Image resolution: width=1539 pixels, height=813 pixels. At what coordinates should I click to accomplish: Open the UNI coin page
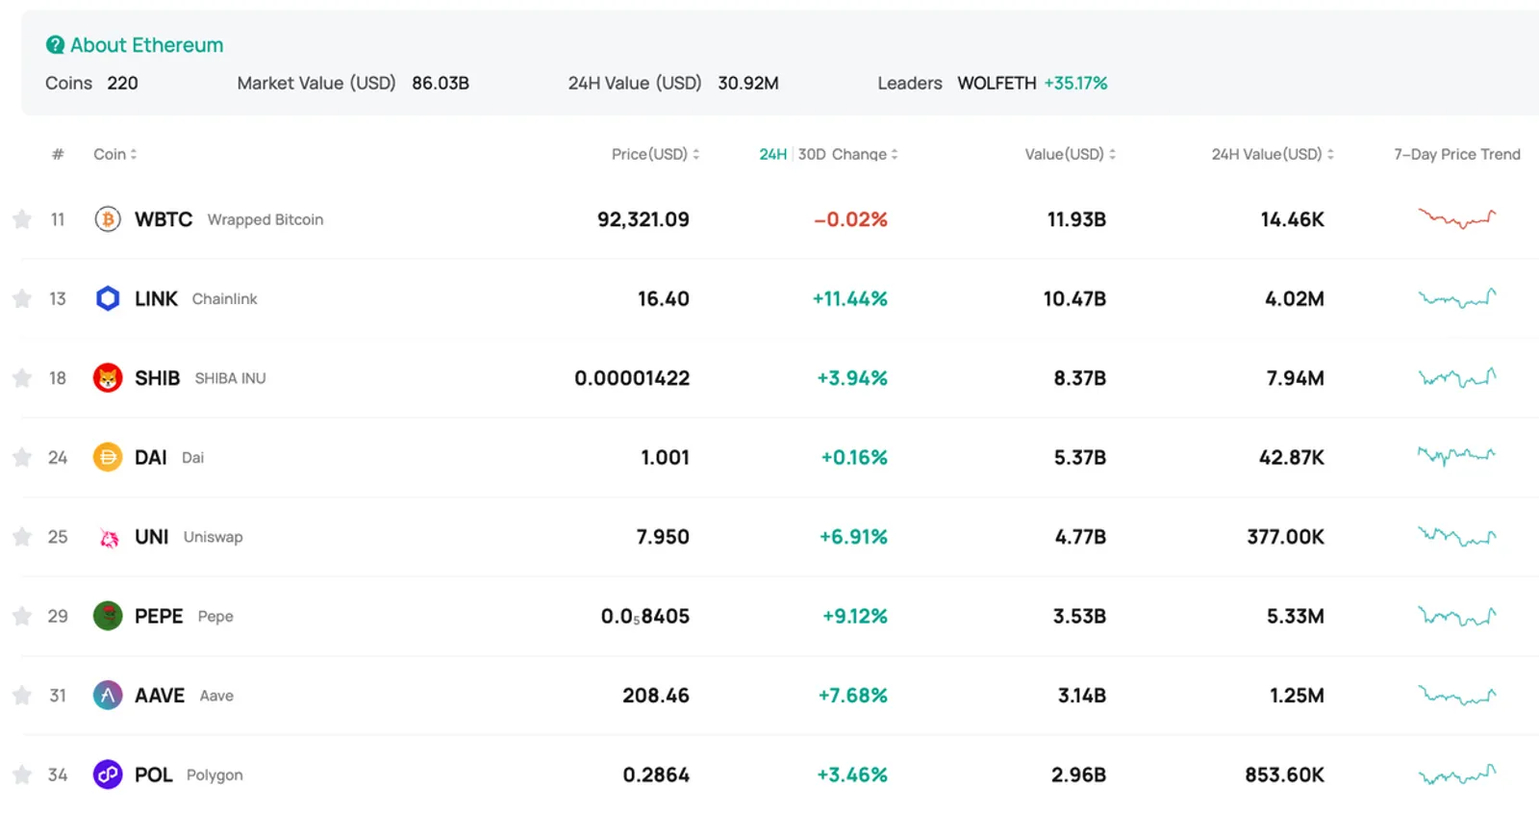tap(151, 537)
